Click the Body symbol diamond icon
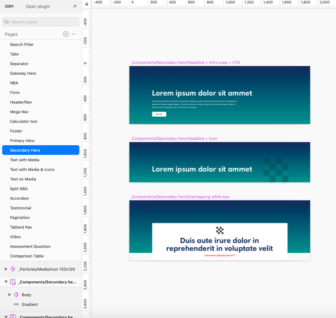336x318 pixels. tap(16, 295)
